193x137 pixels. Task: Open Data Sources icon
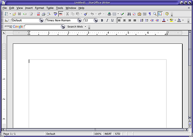(x=144, y=14)
